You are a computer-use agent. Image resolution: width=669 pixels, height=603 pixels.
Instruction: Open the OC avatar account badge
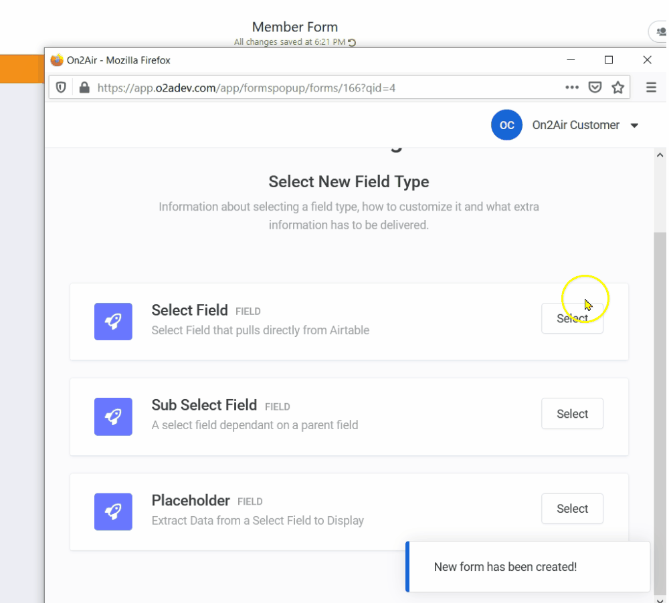[x=506, y=125]
